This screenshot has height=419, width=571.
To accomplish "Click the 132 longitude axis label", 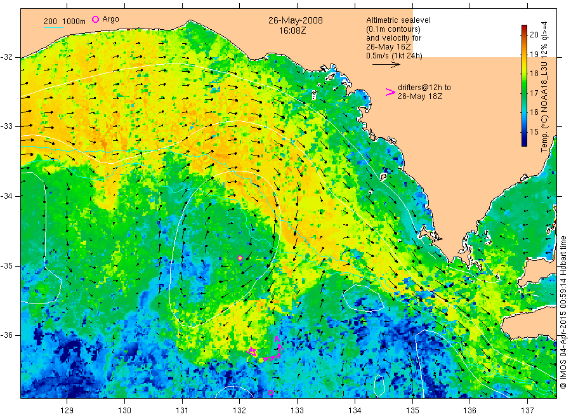I will (x=240, y=411).
